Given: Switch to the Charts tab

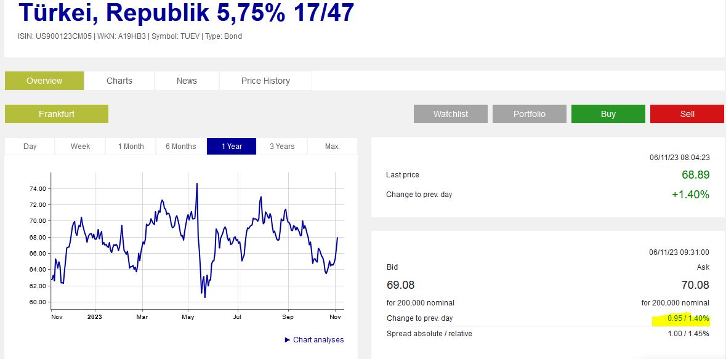Looking at the screenshot, I should tap(119, 81).
